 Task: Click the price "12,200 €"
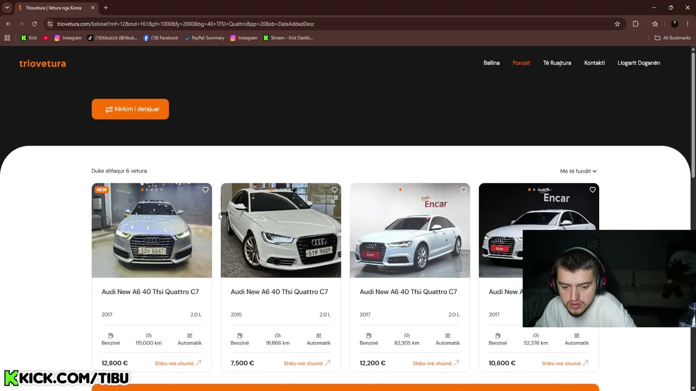click(372, 363)
